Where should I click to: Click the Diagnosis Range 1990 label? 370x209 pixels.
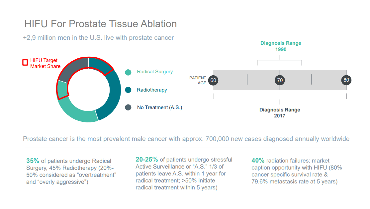[x=281, y=46]
